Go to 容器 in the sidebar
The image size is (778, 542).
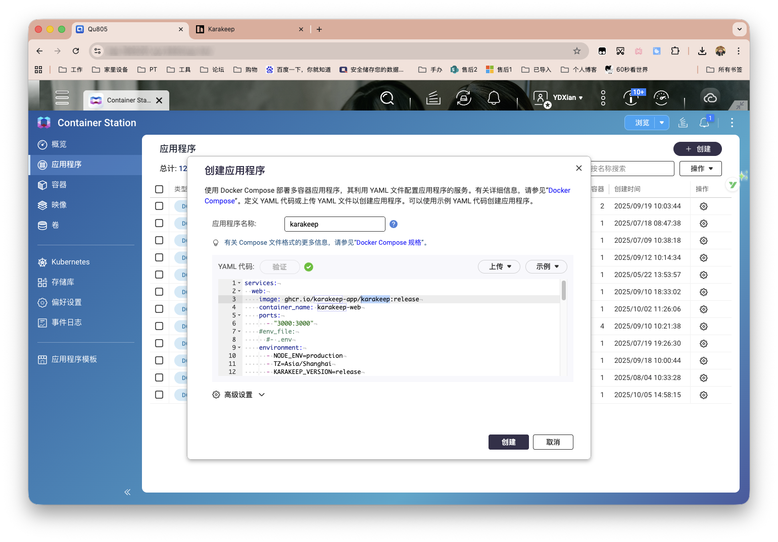pos(59,185)
